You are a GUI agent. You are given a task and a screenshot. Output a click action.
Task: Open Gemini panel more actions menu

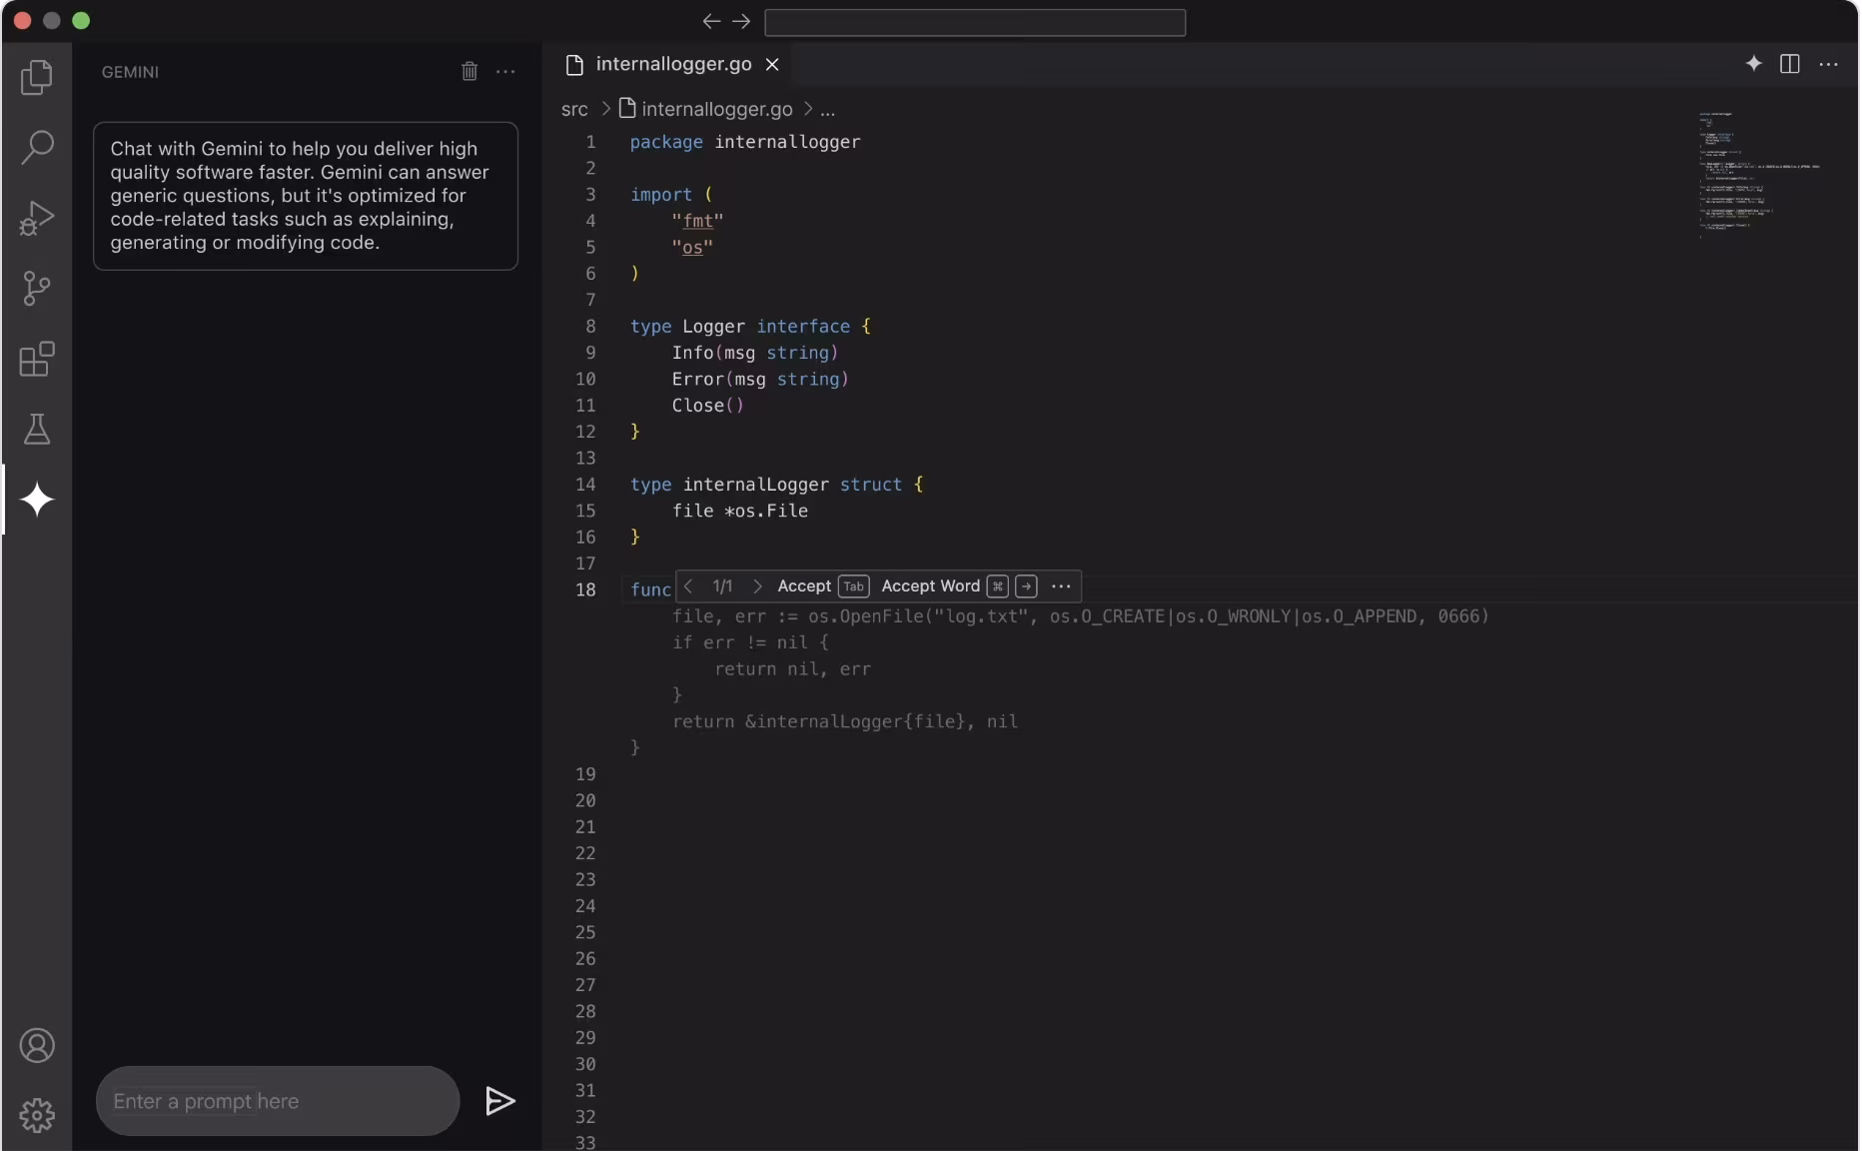505,71
